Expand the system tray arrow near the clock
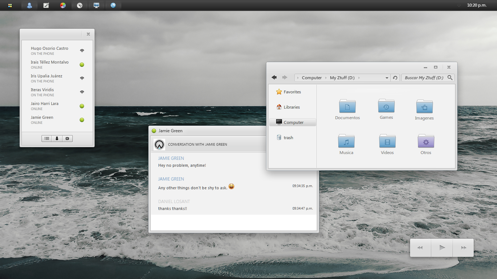 coord(459,5)
